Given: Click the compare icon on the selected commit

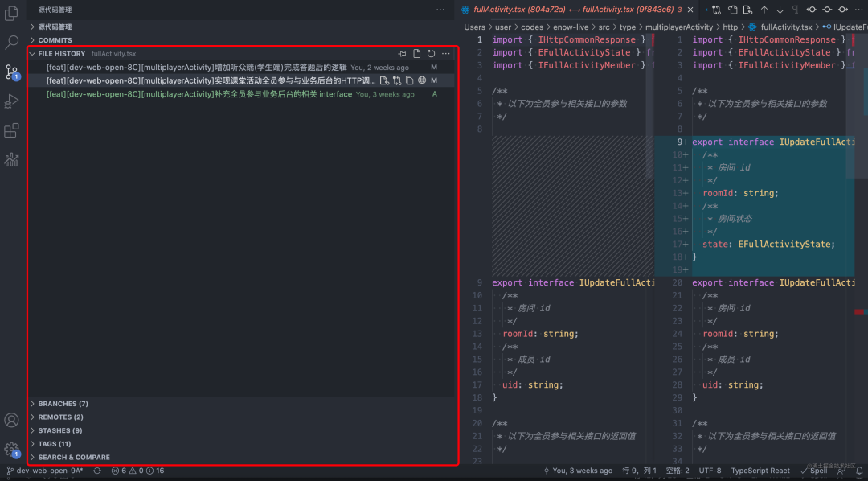Looking at the screenshot, I should 397,81.
